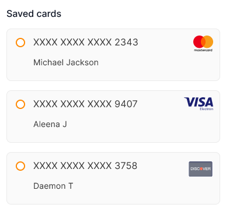
Task: Click the Mastercard logo icon
Action: click(203, 44)
